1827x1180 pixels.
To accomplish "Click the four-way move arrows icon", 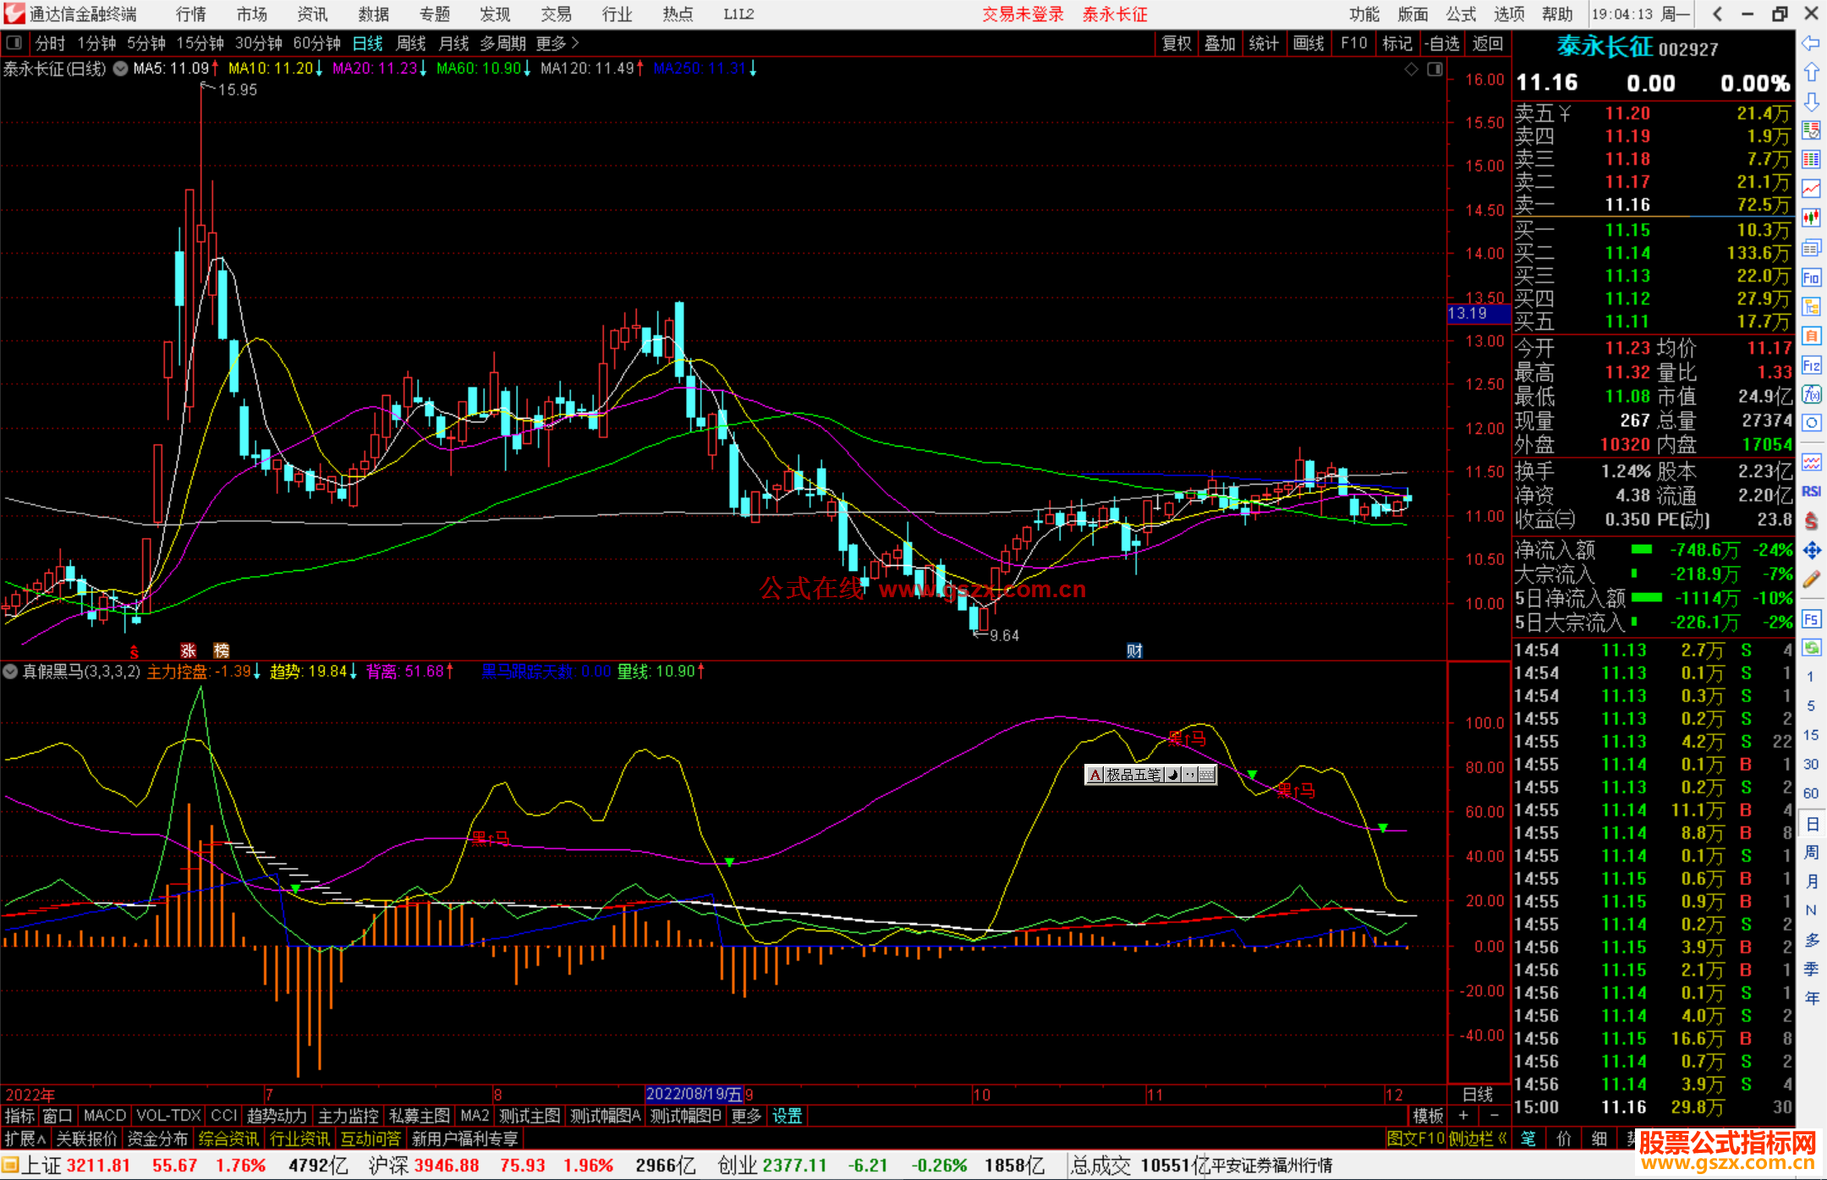I will [x=1811, y=551].
